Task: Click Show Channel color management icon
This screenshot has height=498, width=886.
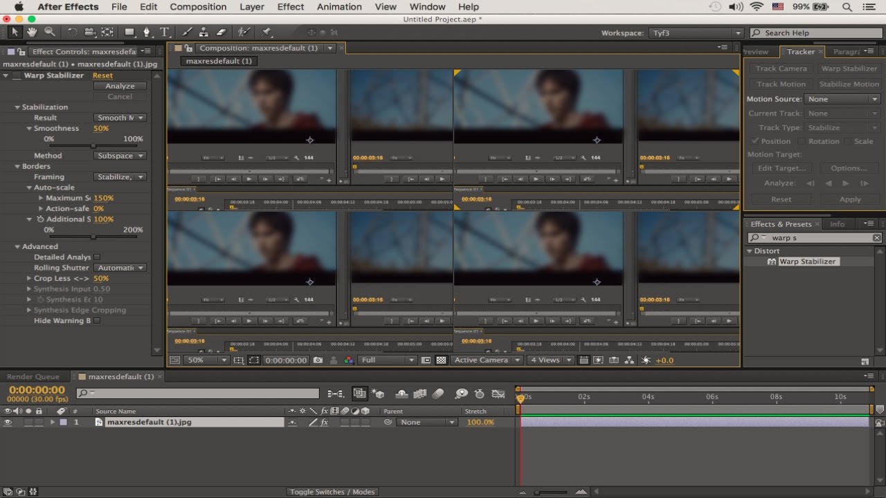Action: (349, 360)
